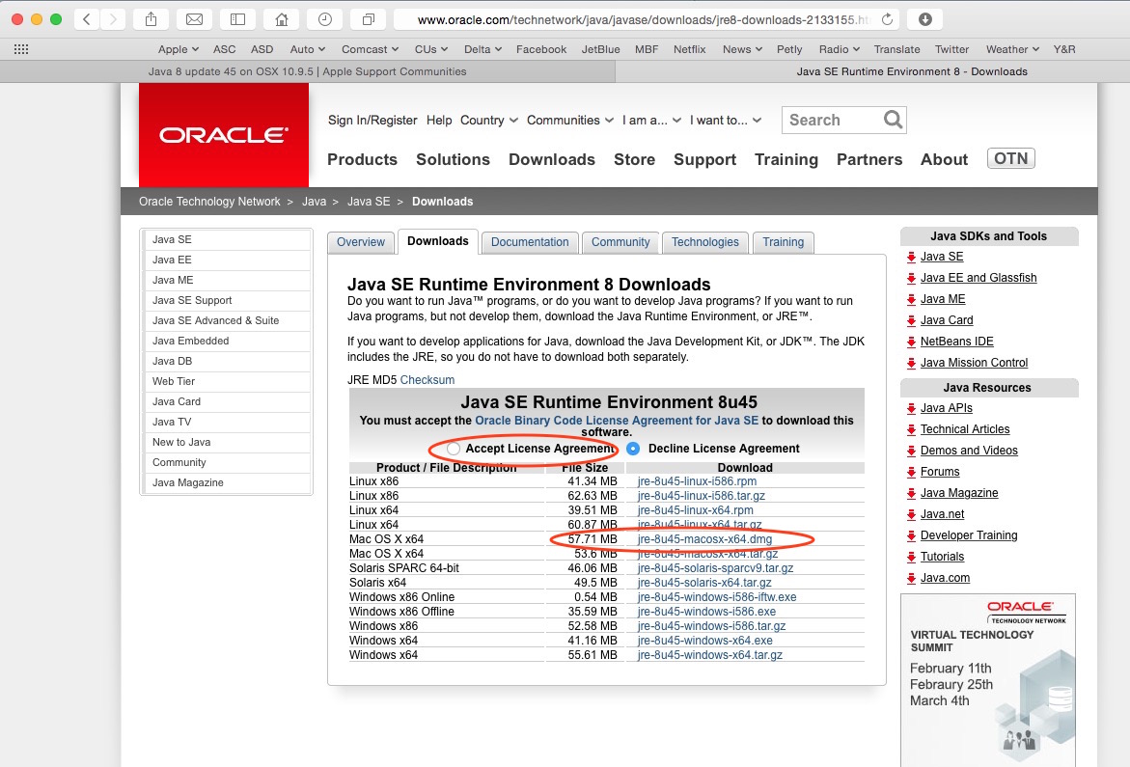The image size is (1130, 767).
Task: Click the red download icon beside Java SE
Action: click(x=911, y=257)
